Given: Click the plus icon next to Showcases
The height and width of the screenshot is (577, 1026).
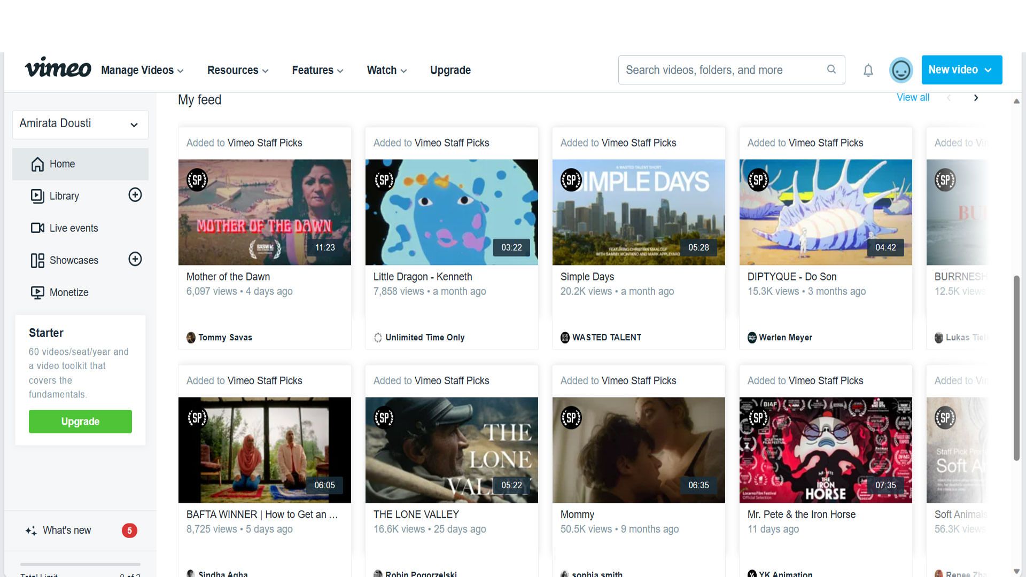Looking at the screenshot, I should coord(135,259).
